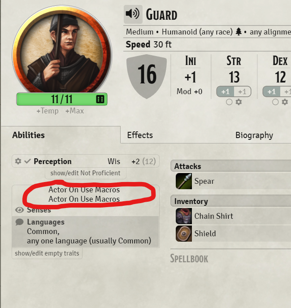Click the +Temp hit points field
The image size is (291, 308).
(x=48, y=111)
